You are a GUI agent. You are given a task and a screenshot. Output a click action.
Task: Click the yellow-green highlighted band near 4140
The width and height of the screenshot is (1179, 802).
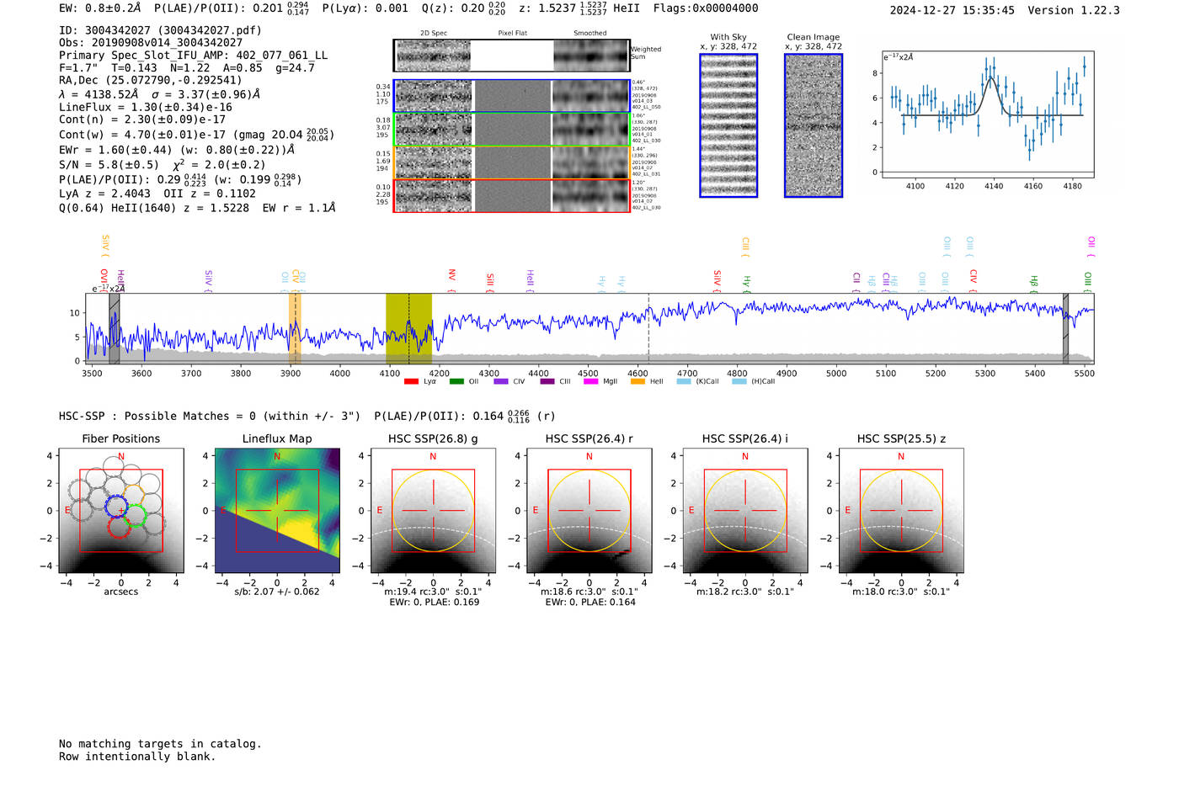coord(408,329)
